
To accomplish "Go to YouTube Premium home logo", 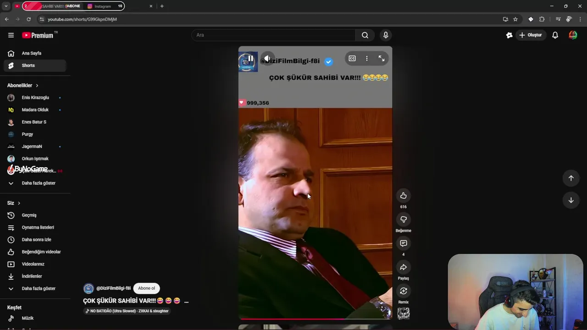I will tap(38, 35).
